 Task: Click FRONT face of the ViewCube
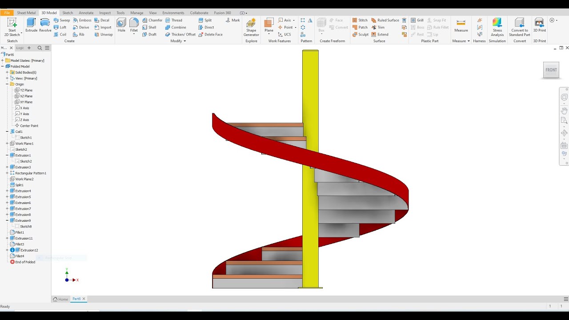point(551,70)
